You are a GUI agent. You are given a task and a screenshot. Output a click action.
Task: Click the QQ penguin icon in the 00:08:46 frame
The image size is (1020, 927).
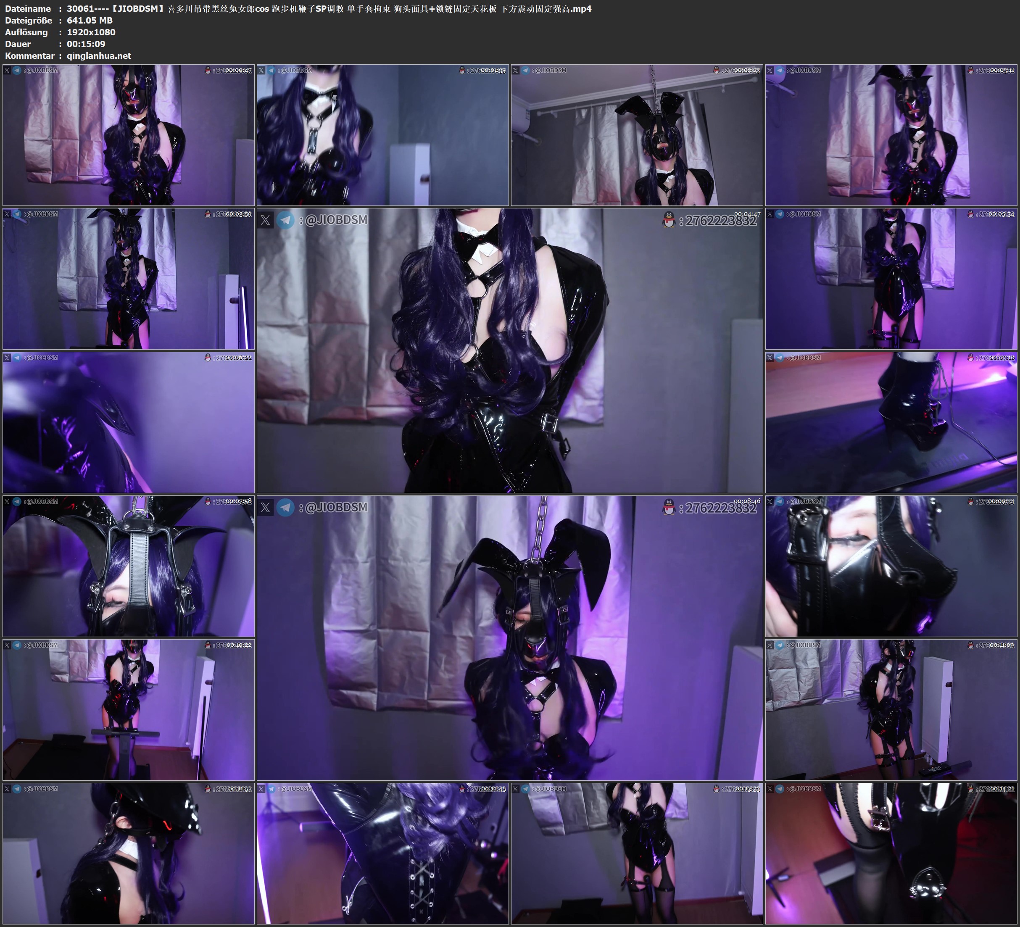(669, 508)
